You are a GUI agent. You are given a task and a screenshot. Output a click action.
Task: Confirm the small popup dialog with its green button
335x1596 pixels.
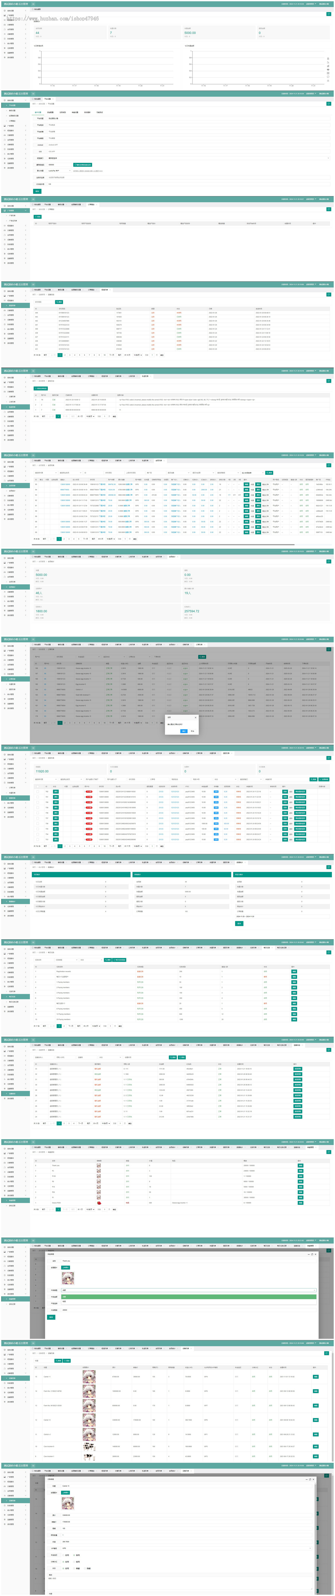point(183,731)
